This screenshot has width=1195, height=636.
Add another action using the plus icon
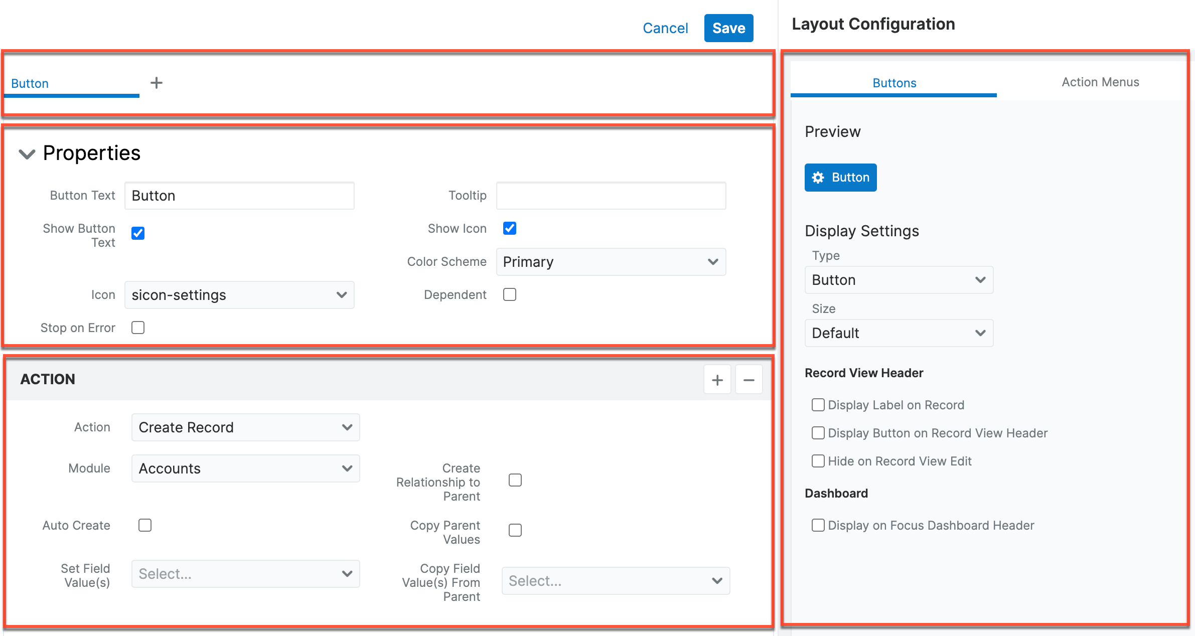click(x=717, y=380)
